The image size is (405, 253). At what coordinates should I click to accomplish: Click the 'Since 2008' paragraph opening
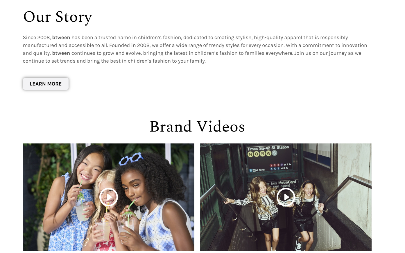[x=37, y=37]
